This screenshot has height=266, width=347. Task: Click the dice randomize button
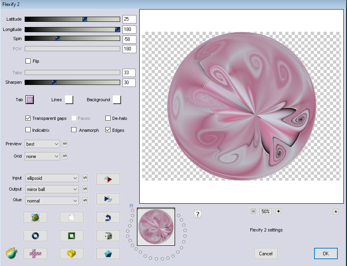click(108, 235)
